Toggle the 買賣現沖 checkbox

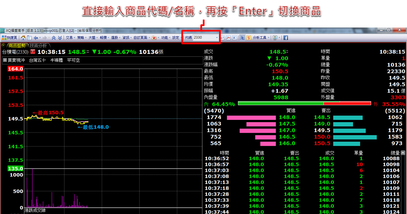5,60
